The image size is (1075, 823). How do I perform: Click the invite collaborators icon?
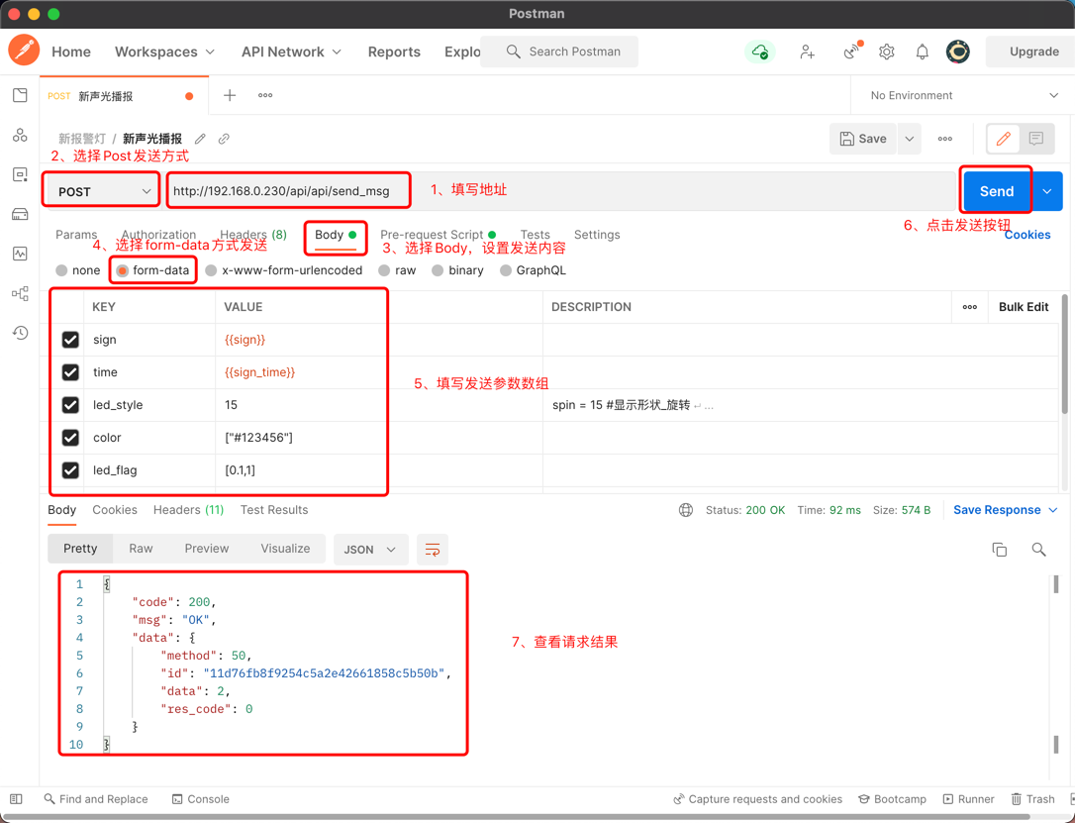coord(808,51)
